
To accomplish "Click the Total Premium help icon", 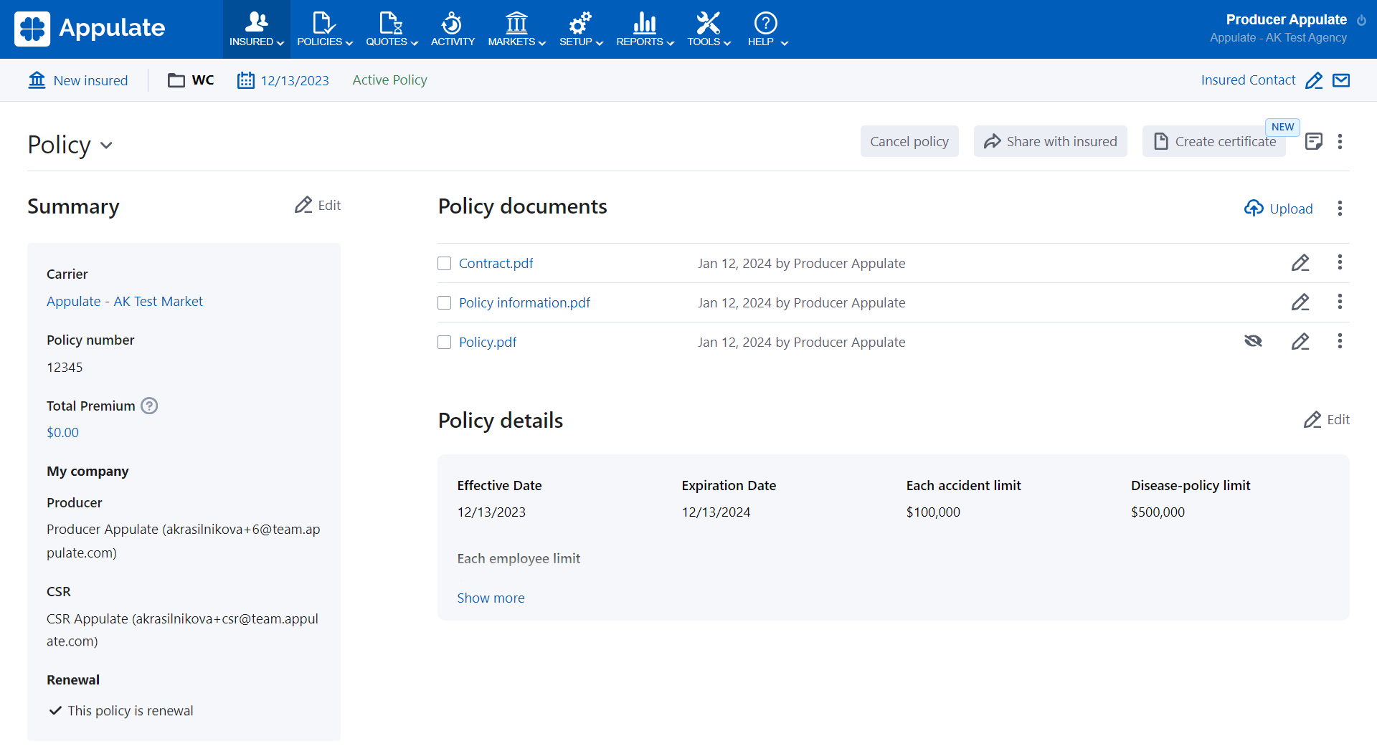I will coord(149,406).
